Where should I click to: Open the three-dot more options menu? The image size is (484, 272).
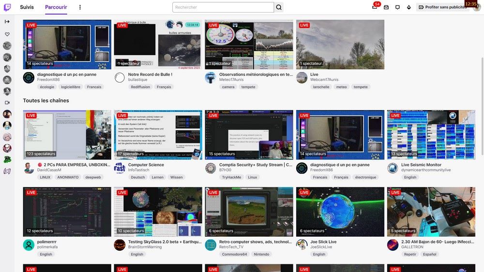(80, 7)
